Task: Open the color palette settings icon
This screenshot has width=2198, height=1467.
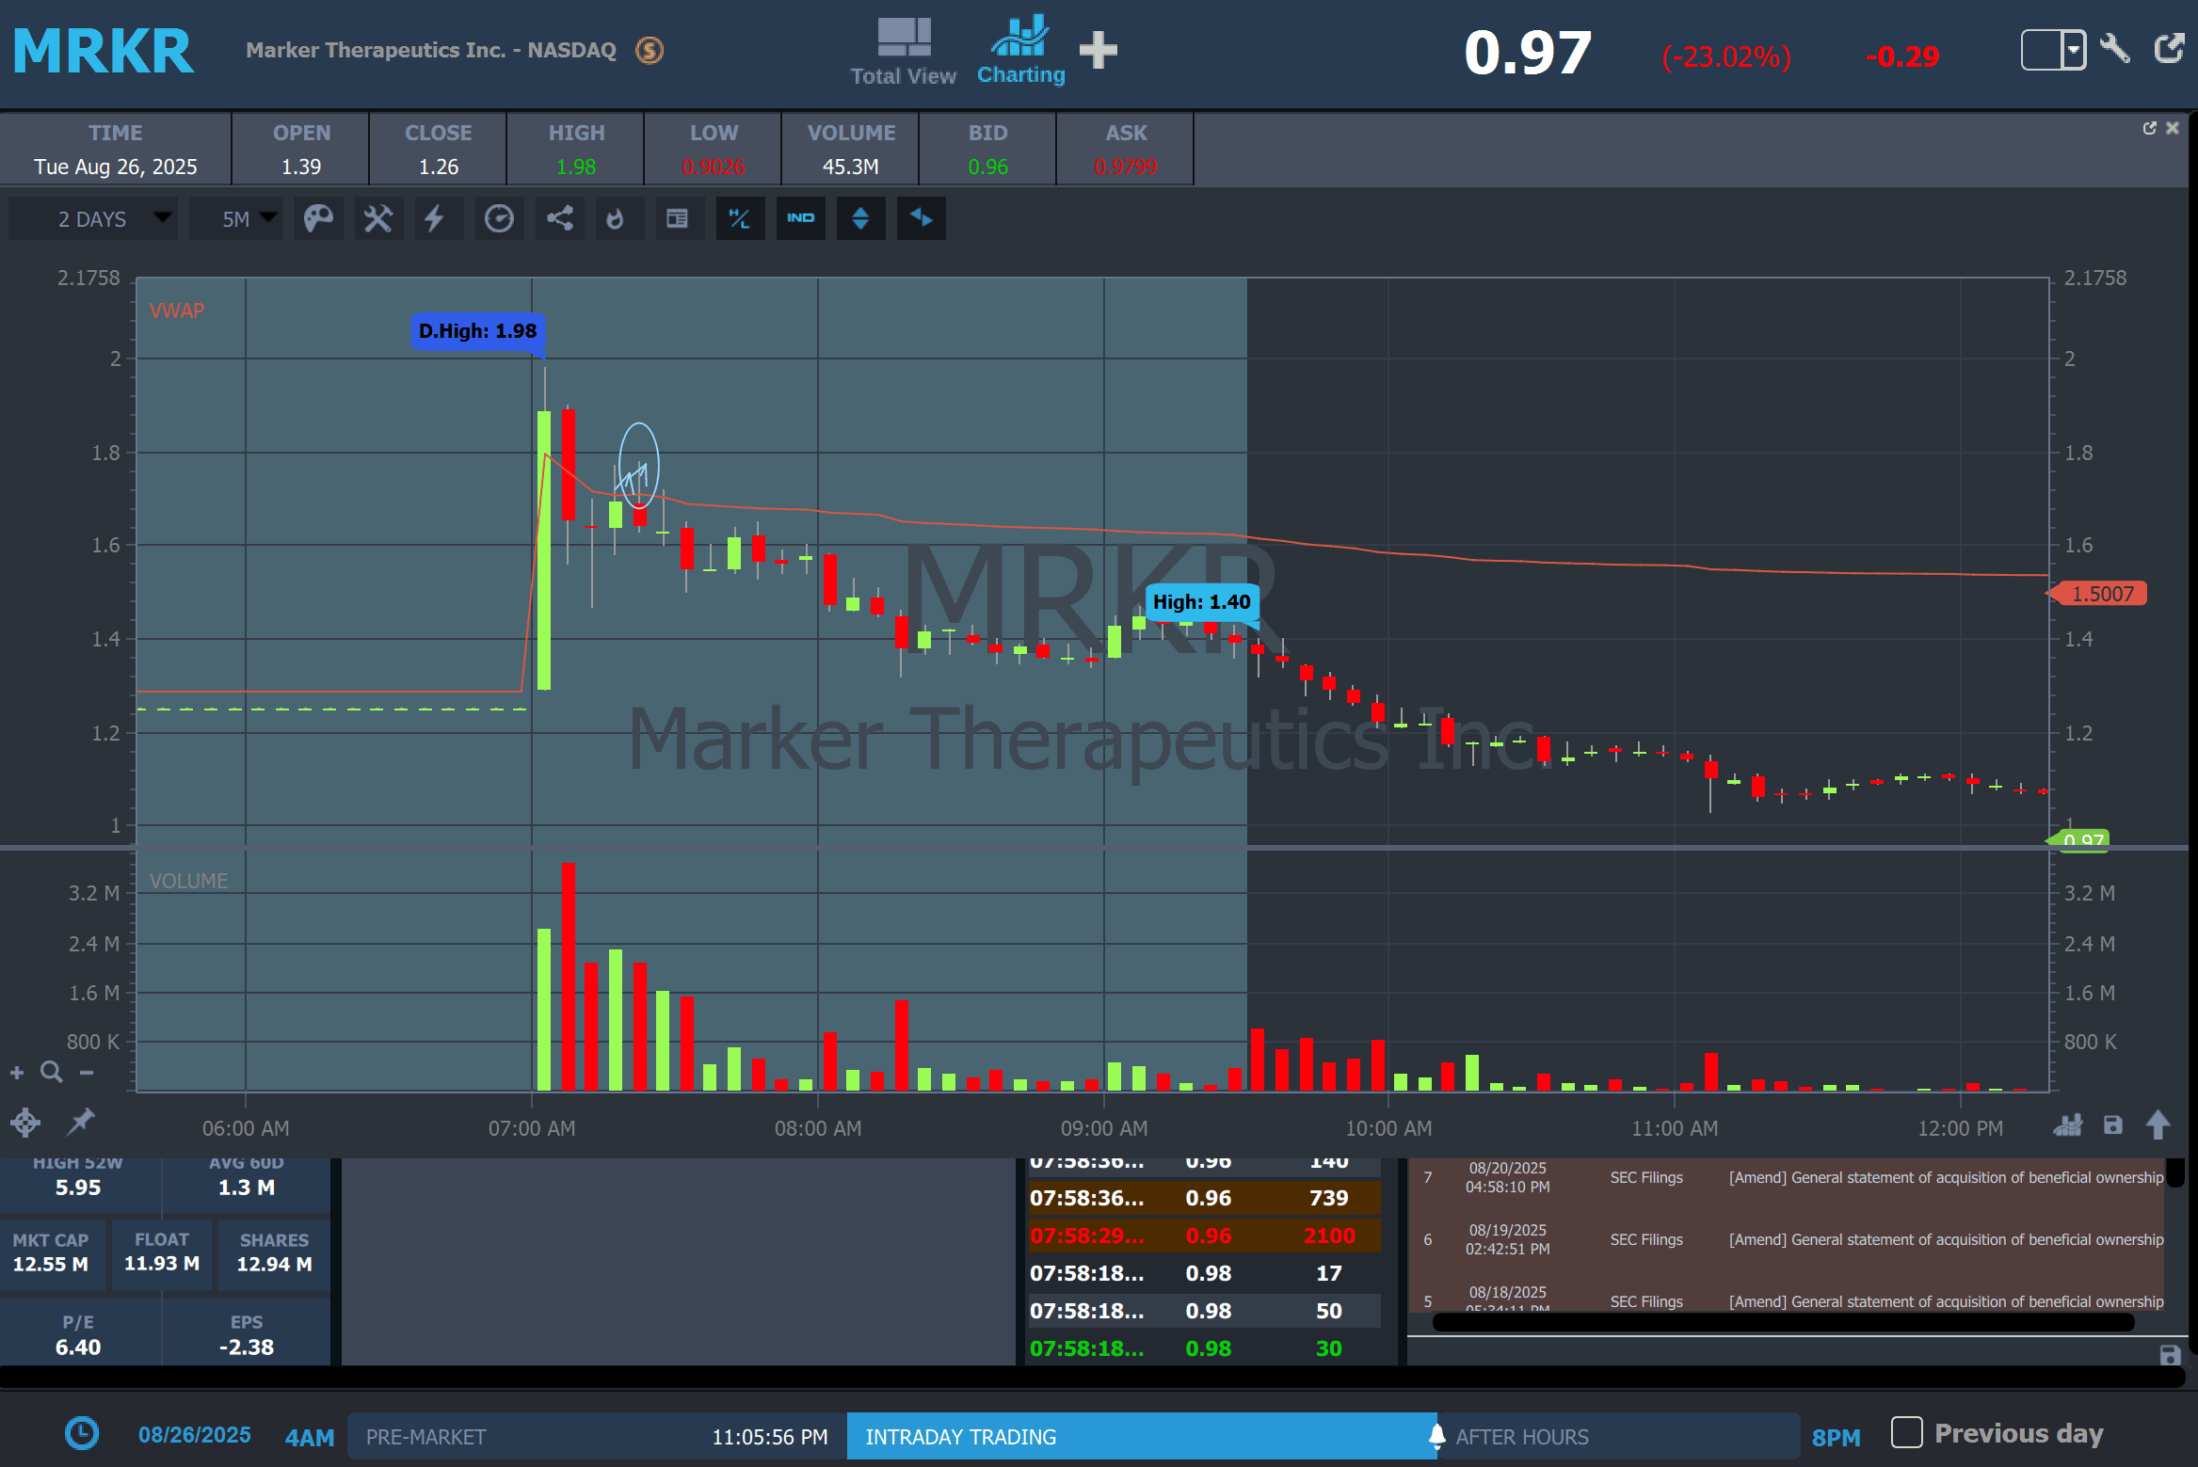Action: pos(318,219)
